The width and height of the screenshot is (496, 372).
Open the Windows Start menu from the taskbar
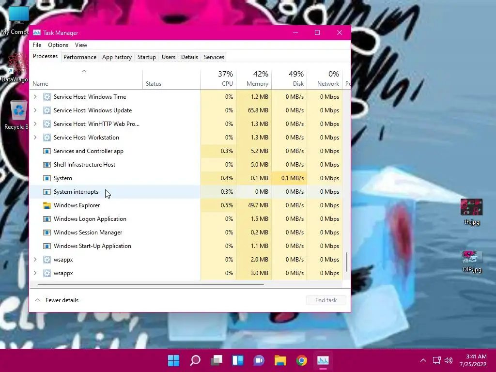173,360
